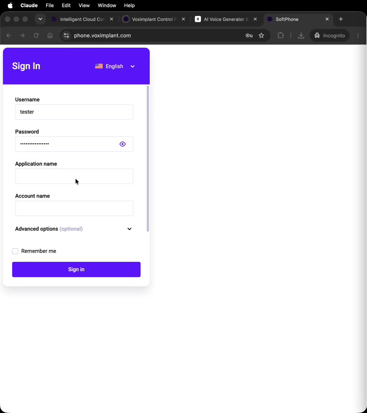
Task: Close the AI Voice Generator tab
Action: point(255,19)
